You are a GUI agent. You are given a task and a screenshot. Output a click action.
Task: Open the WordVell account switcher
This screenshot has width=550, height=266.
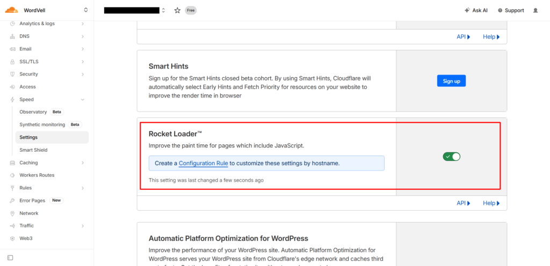(86, 10)
